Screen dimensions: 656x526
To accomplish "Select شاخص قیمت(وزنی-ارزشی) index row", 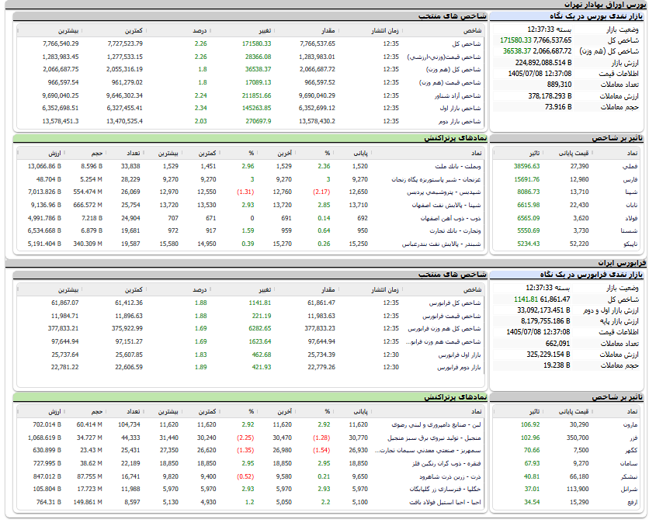I will pos(251,57).
